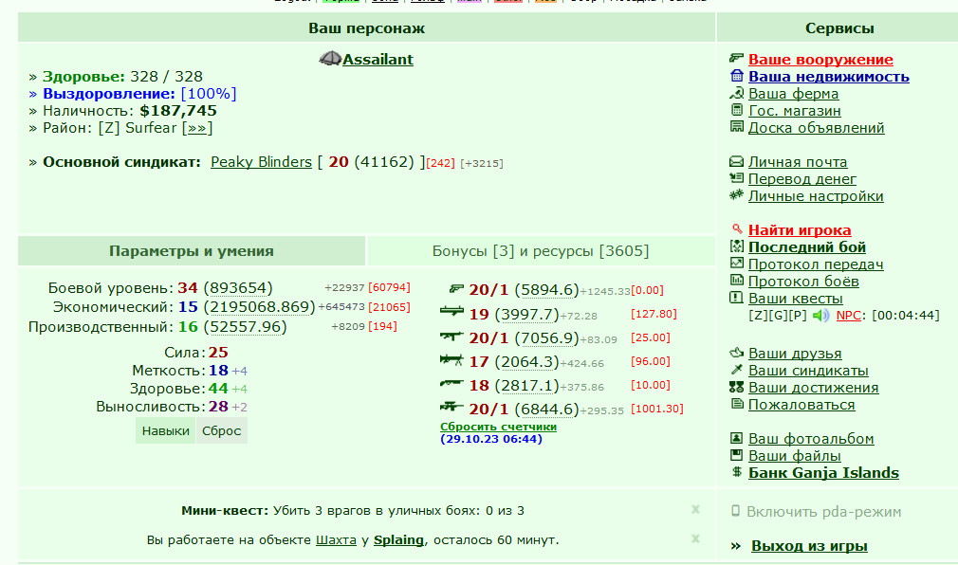Open Ваши достижения link
The height and width of the screenshot is (565, 958).
813,388
